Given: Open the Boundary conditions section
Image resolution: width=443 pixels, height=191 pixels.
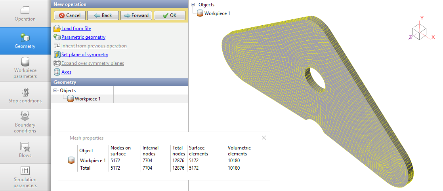Looking at the screenshot, I should tap(25, 123).
